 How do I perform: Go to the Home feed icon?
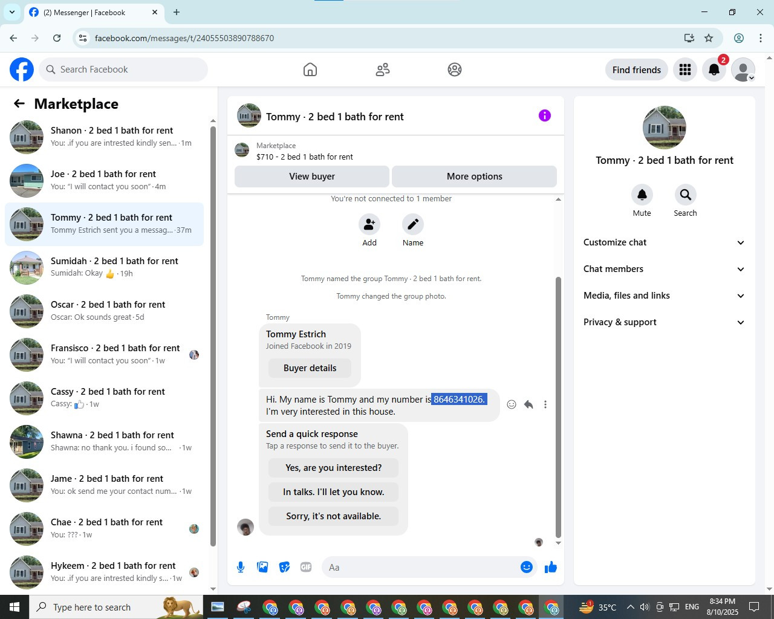point(310,70)
